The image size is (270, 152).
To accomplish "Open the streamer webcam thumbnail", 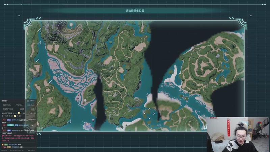I will coord(238,134).
